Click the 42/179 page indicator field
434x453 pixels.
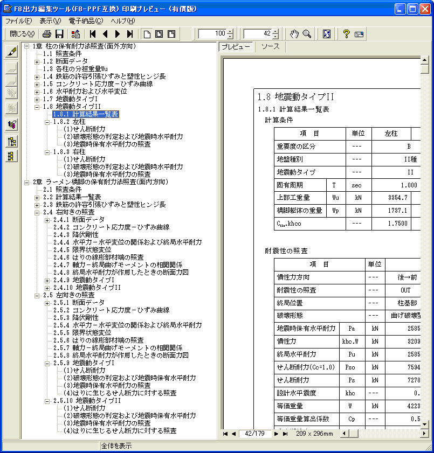254,434
